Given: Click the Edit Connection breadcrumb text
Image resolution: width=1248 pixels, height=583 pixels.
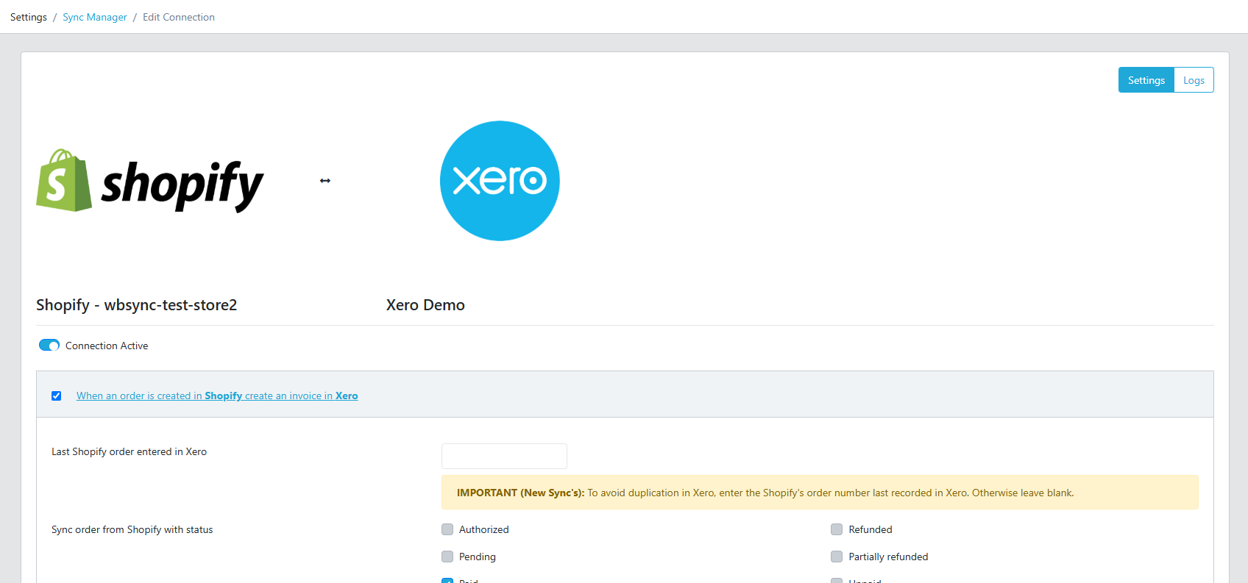Looking at the screenshot, I should [x=179, y=17].
